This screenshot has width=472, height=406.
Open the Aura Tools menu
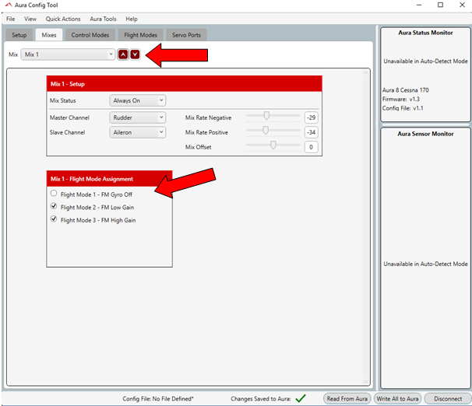point(103,19)
